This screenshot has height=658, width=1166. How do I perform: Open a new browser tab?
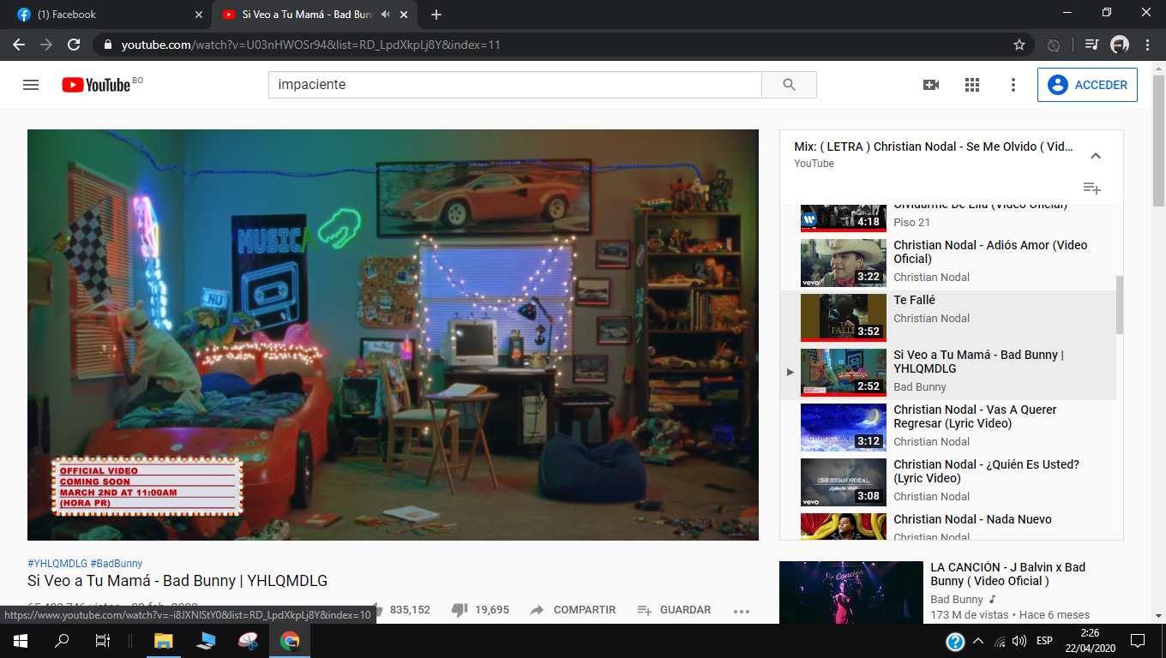(x=436, y=15)
